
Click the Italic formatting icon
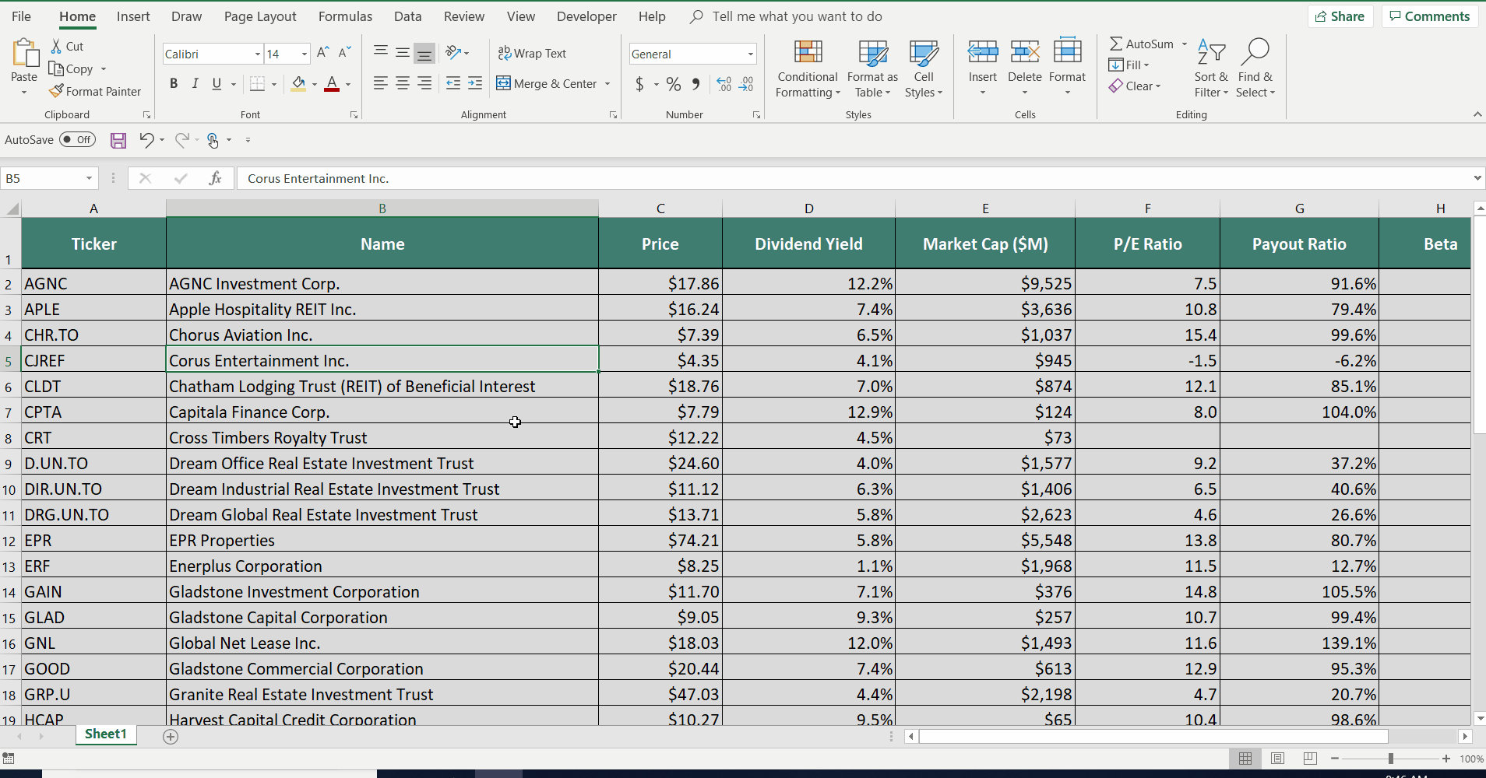tap(195, 84)
